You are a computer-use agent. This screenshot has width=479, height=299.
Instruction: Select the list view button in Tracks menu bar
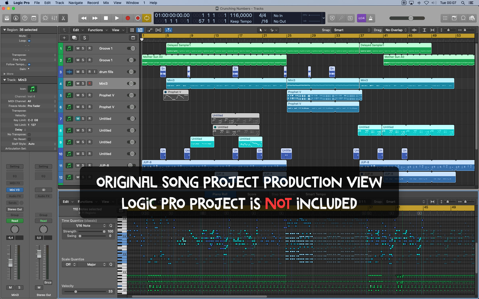140,30
